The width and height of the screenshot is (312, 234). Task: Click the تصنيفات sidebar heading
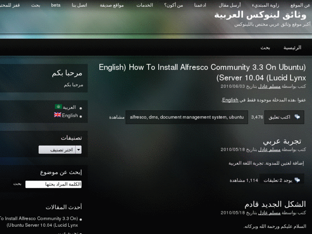click(x=71, y=138)
